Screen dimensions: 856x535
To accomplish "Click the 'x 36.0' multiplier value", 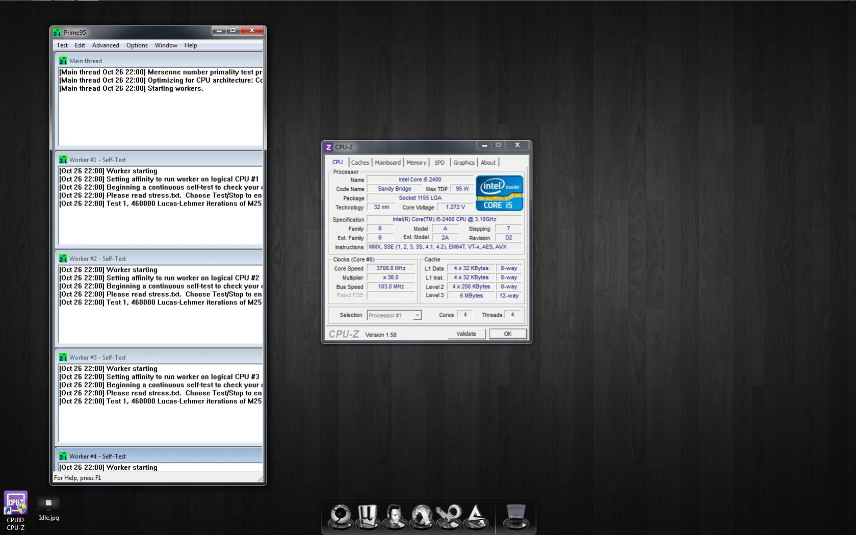I will (x=391, y=277).
